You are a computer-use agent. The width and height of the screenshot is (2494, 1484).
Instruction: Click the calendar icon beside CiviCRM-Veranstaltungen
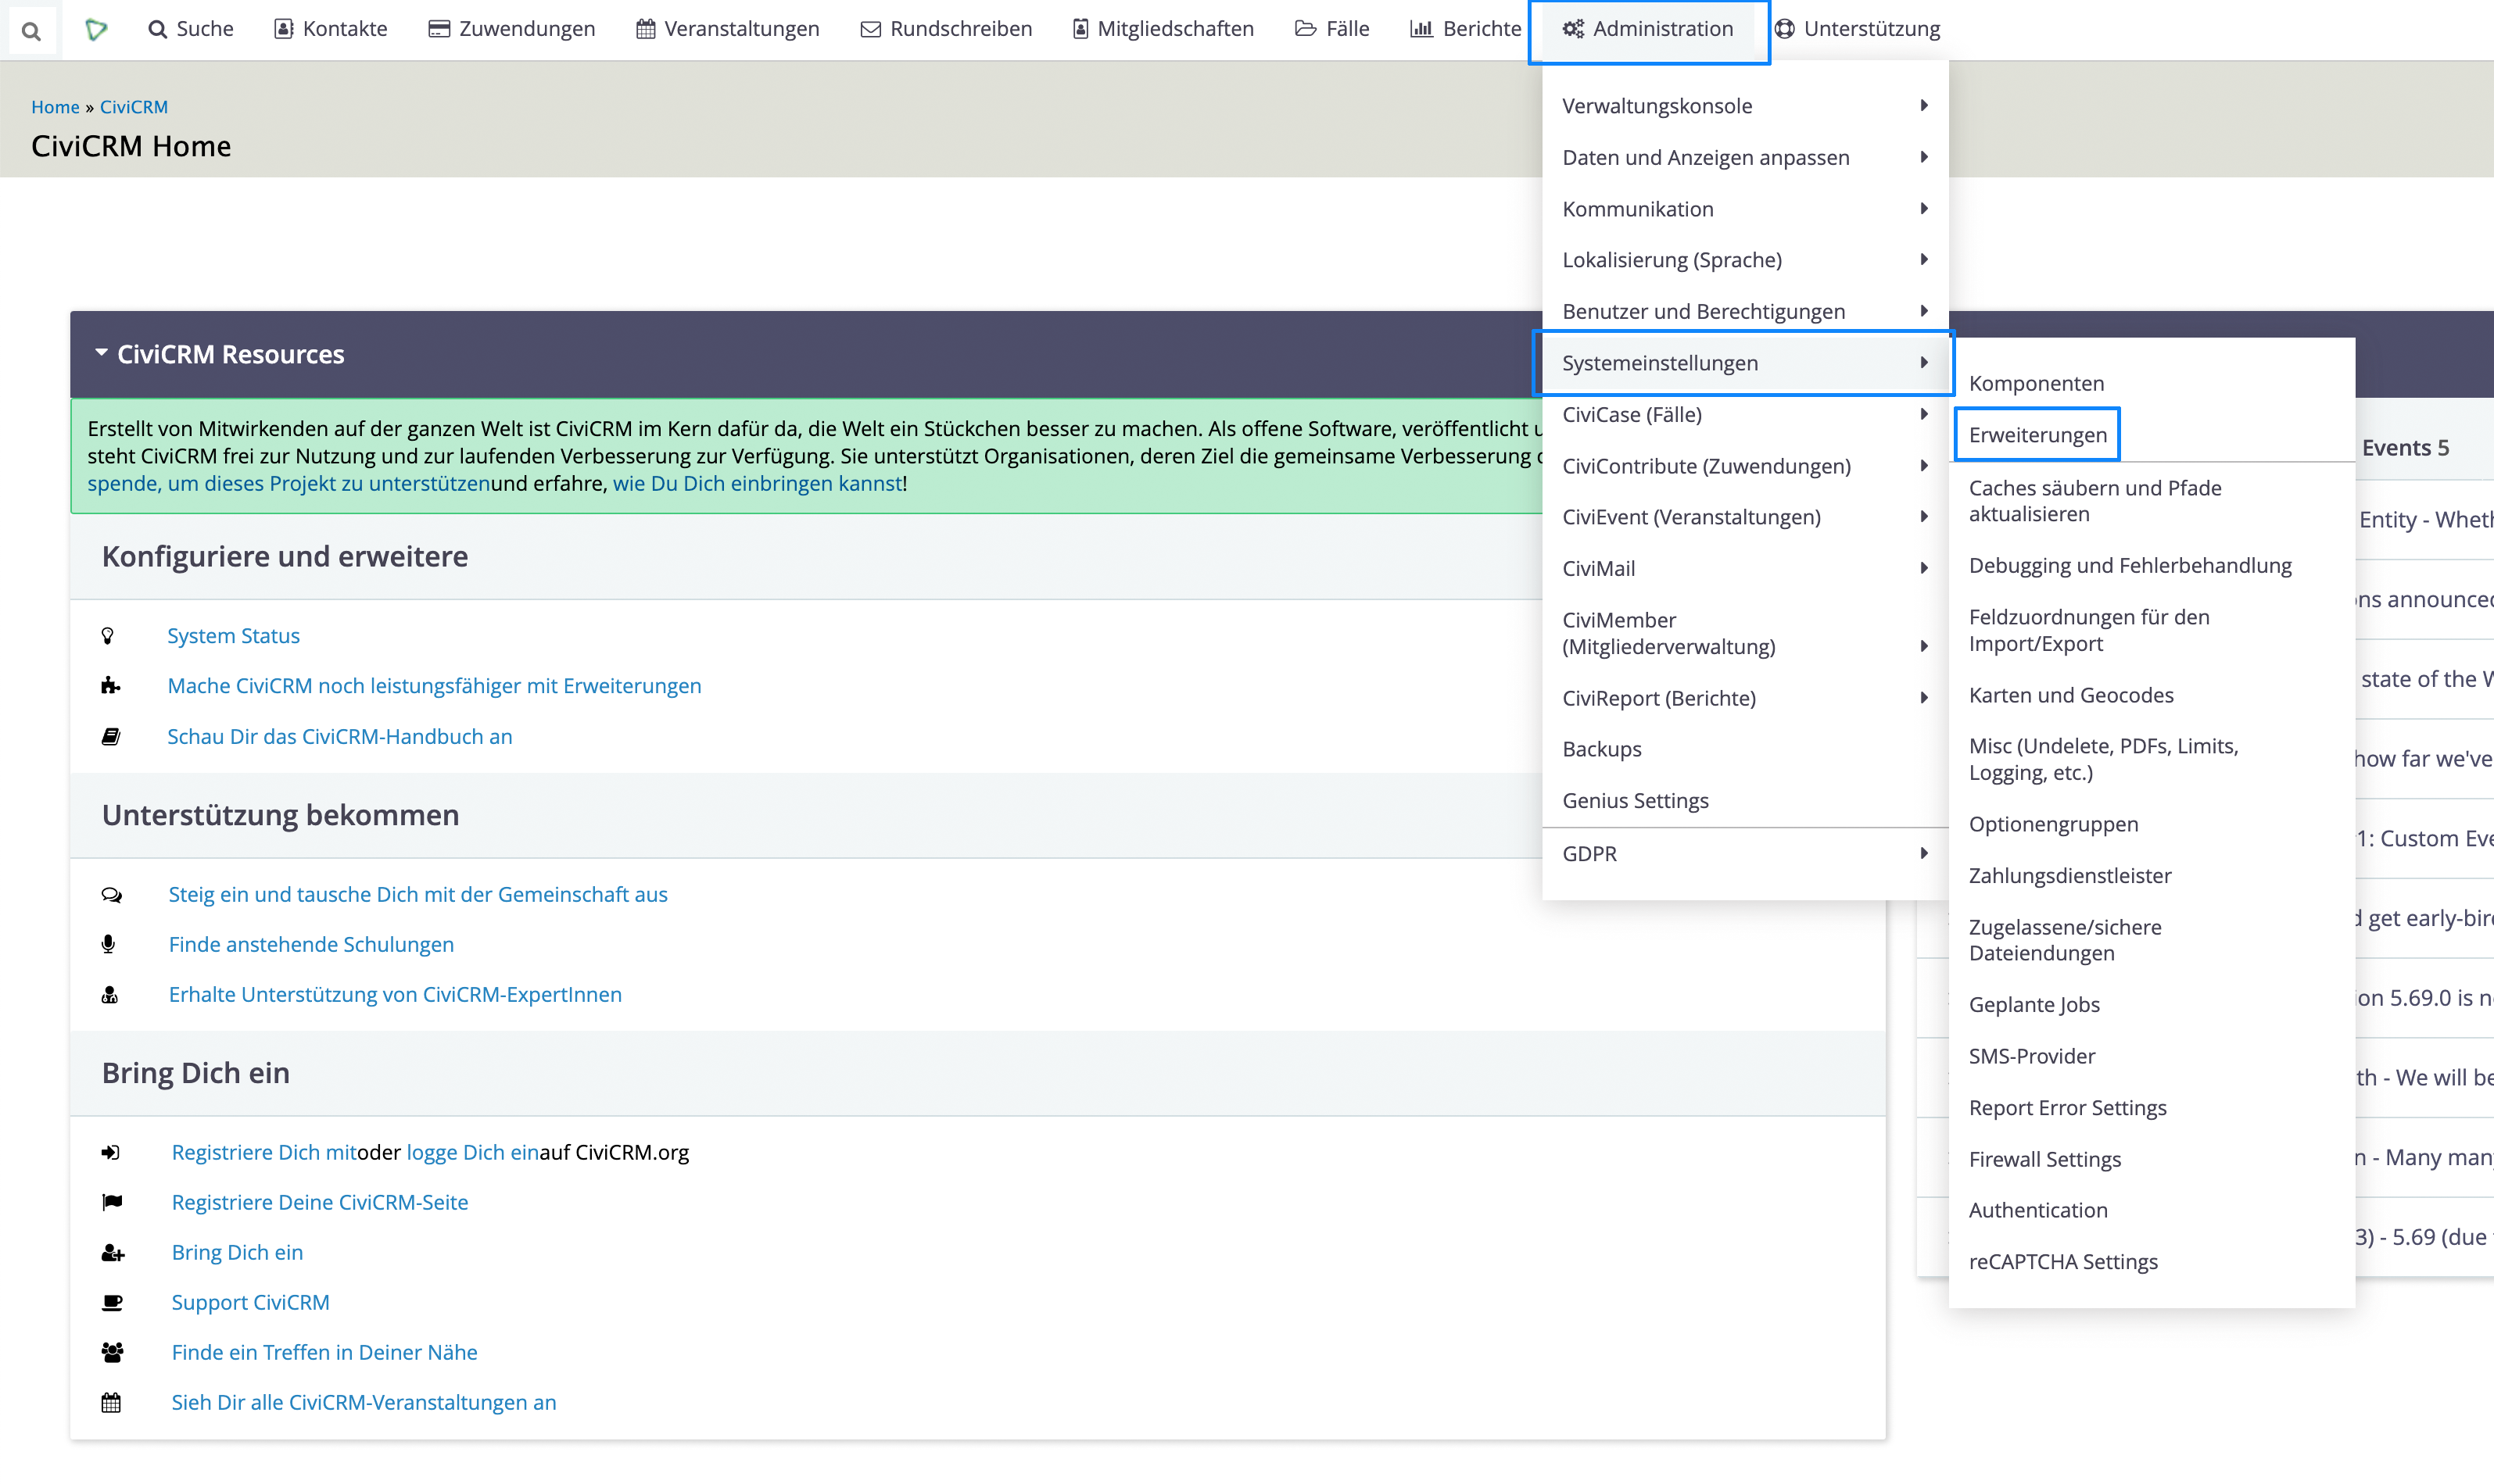(111, 1403)
